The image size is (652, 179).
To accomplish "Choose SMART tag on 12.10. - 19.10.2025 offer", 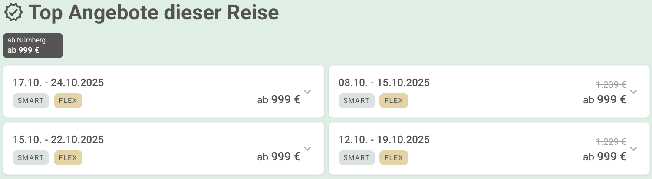I will (x=356, y=158).
